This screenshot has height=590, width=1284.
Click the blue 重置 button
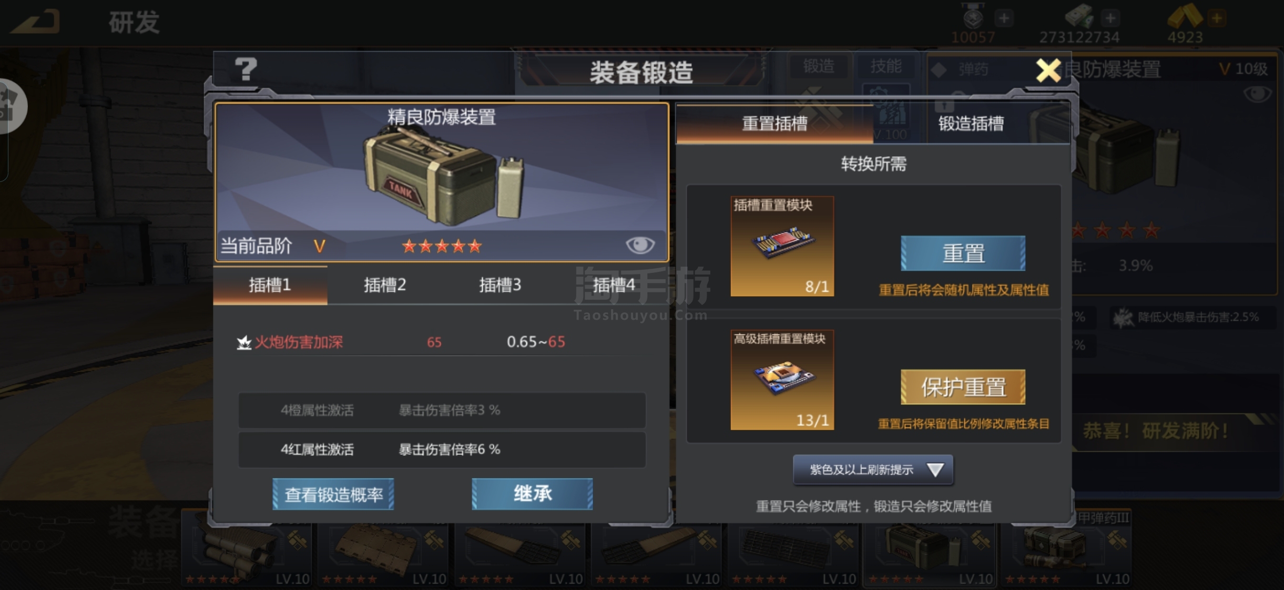[963, 253]
